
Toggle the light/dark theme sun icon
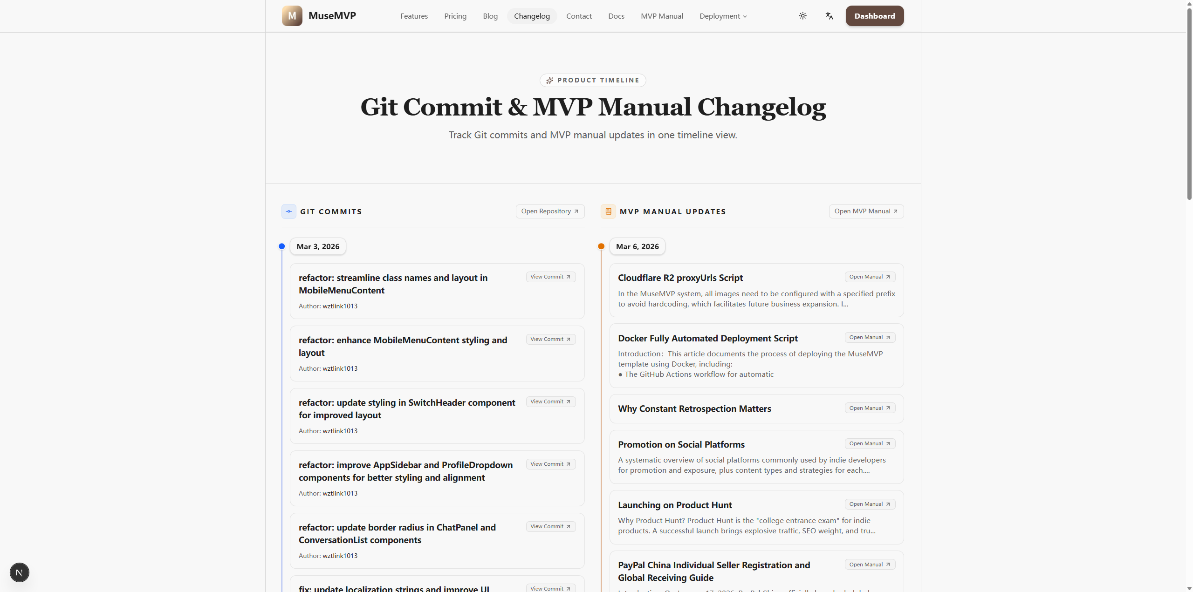click(x=802, y=16)
